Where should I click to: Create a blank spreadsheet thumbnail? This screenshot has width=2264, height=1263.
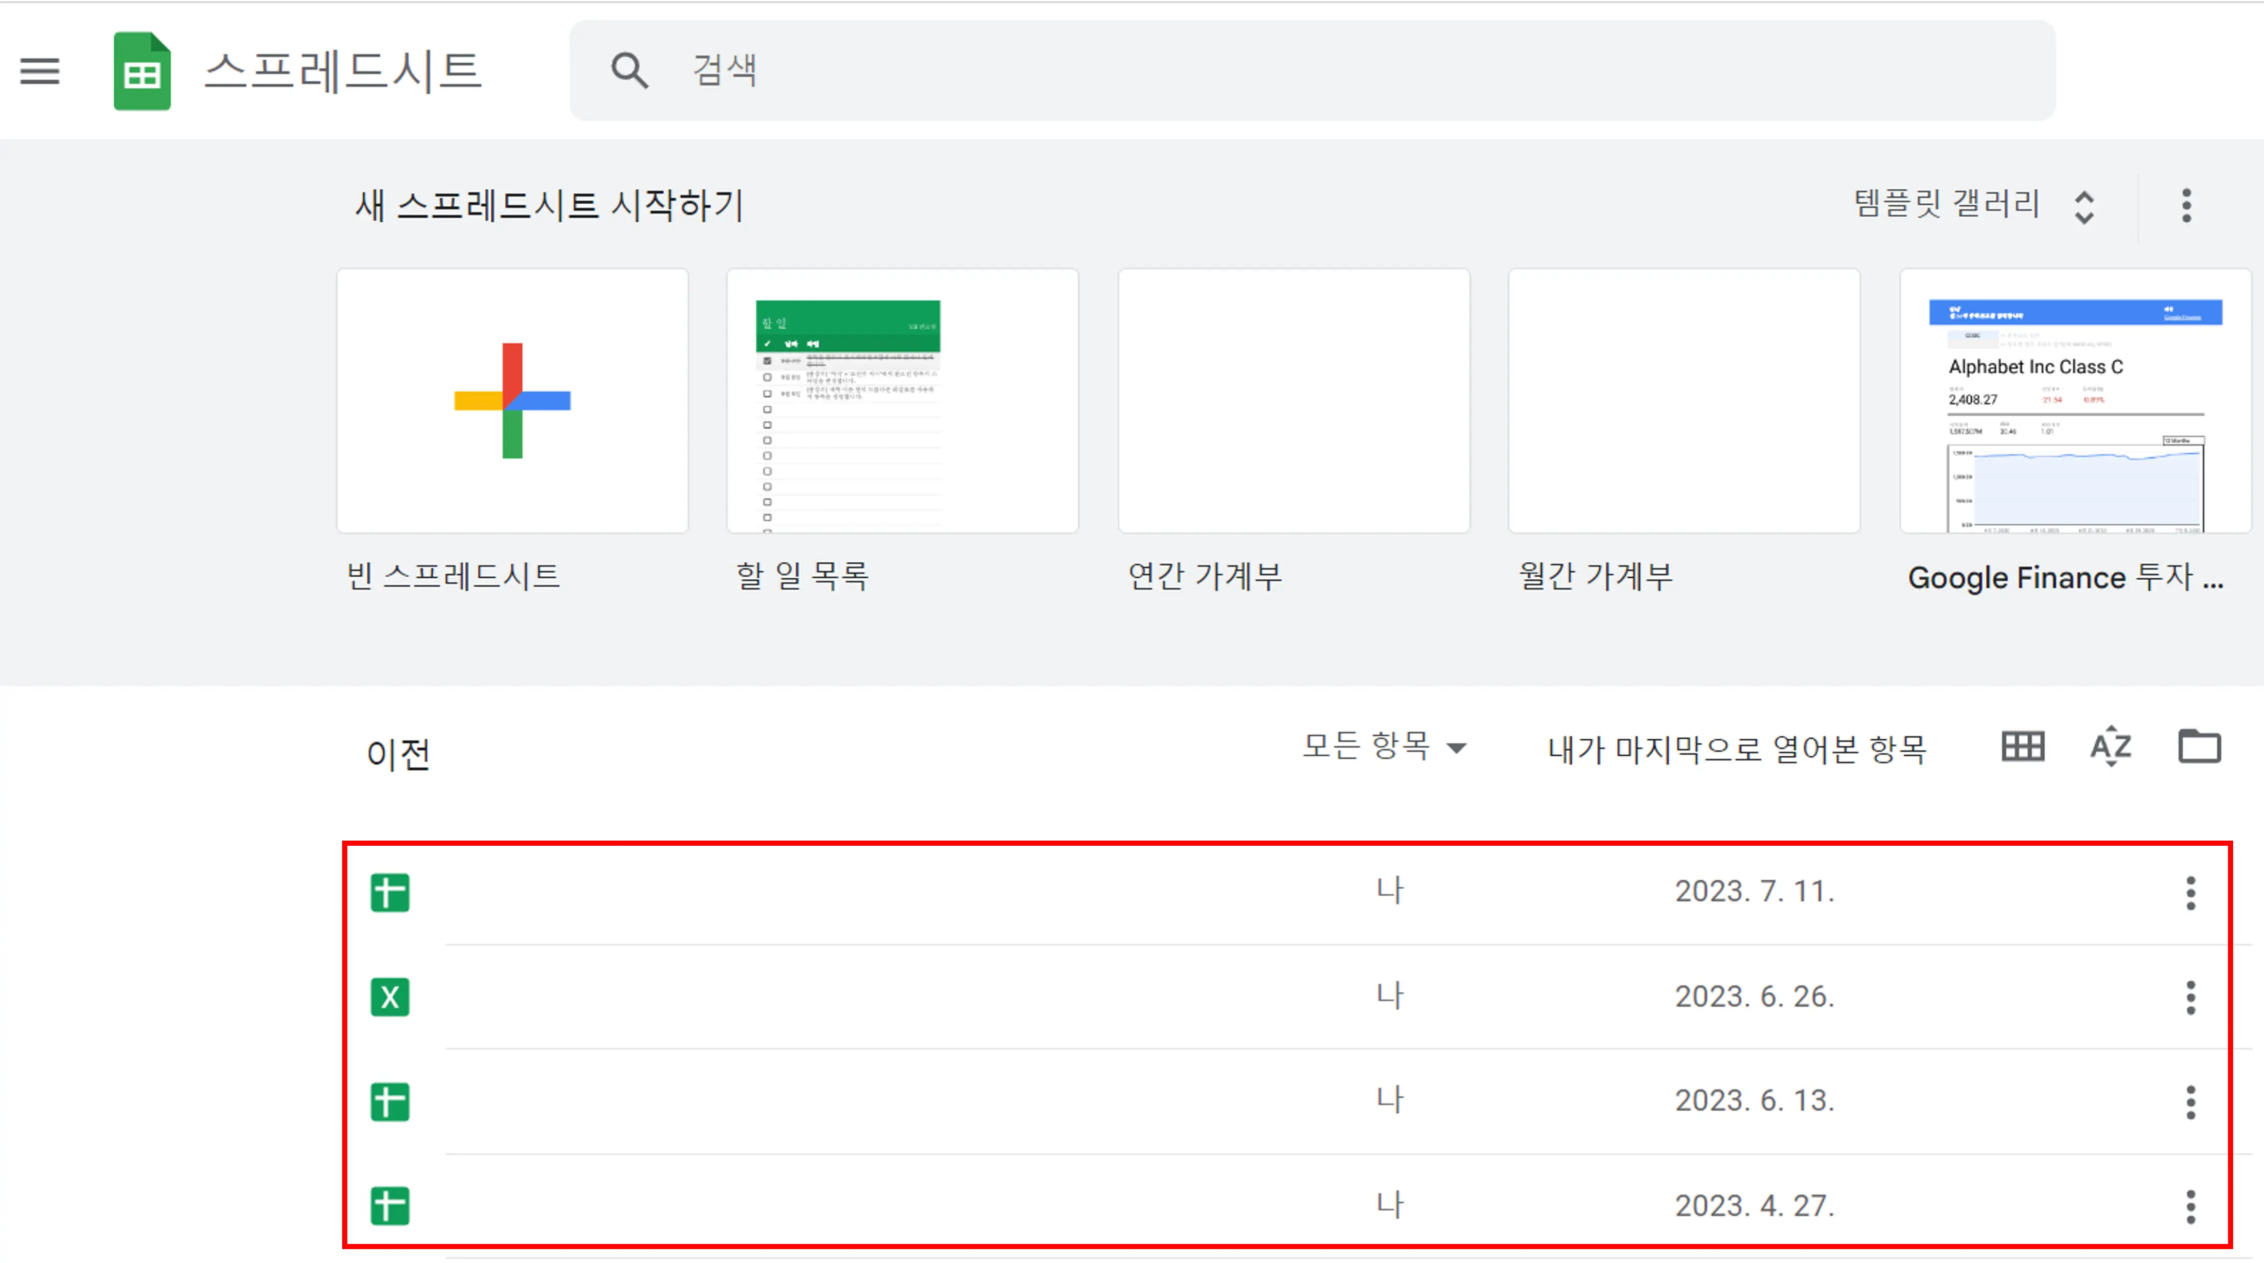(512, 401)
